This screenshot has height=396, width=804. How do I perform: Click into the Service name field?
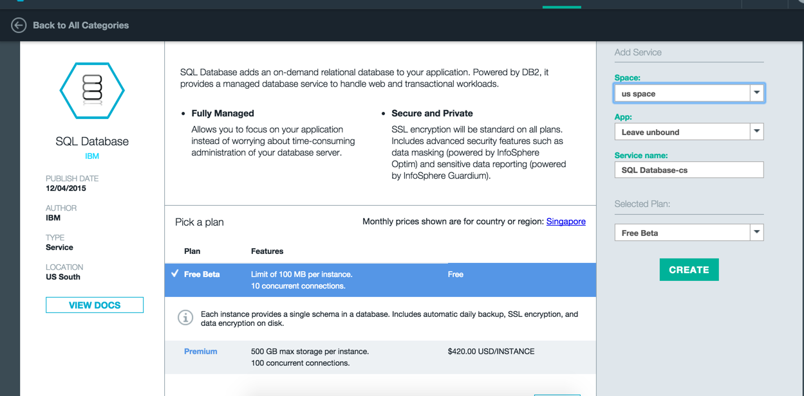pos(689,170)
